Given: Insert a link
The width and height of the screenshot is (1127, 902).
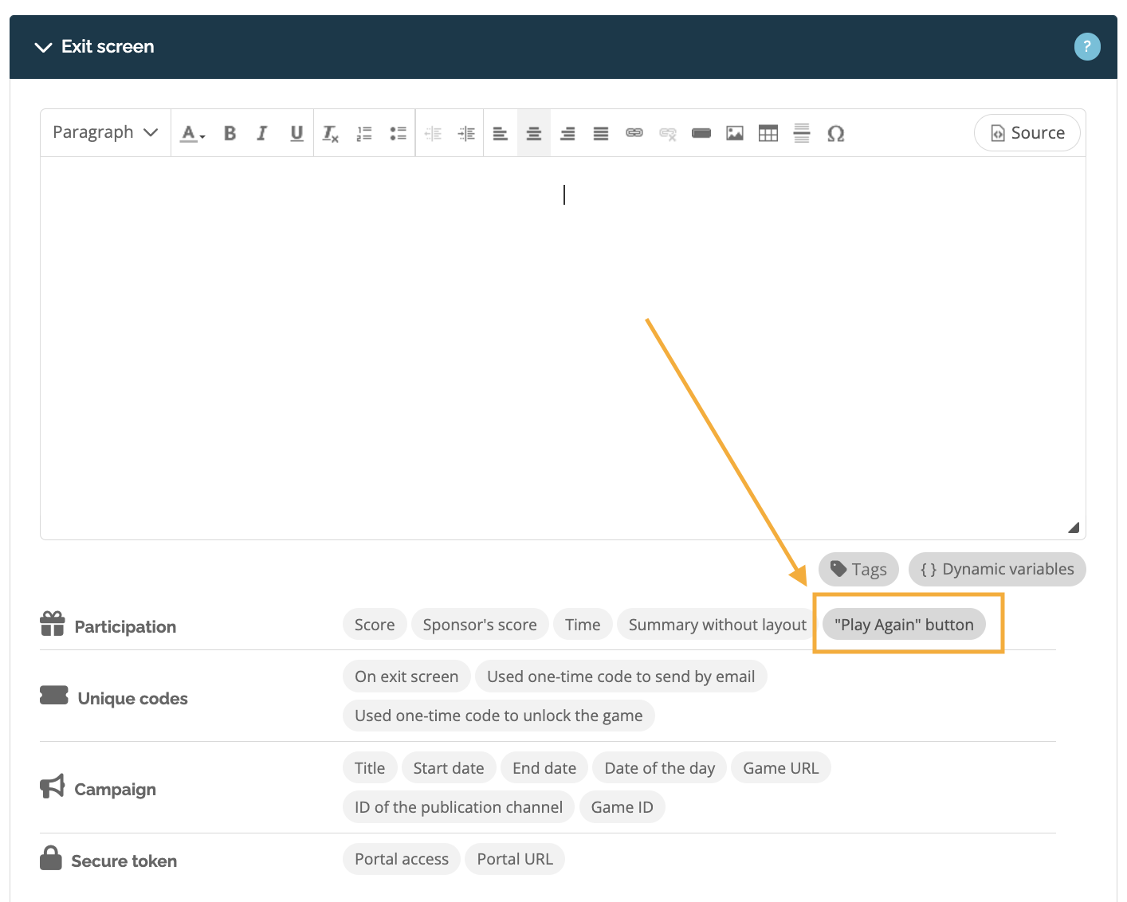Looking at the screenshot, I should pyautogui.click(x=634, y=133).
